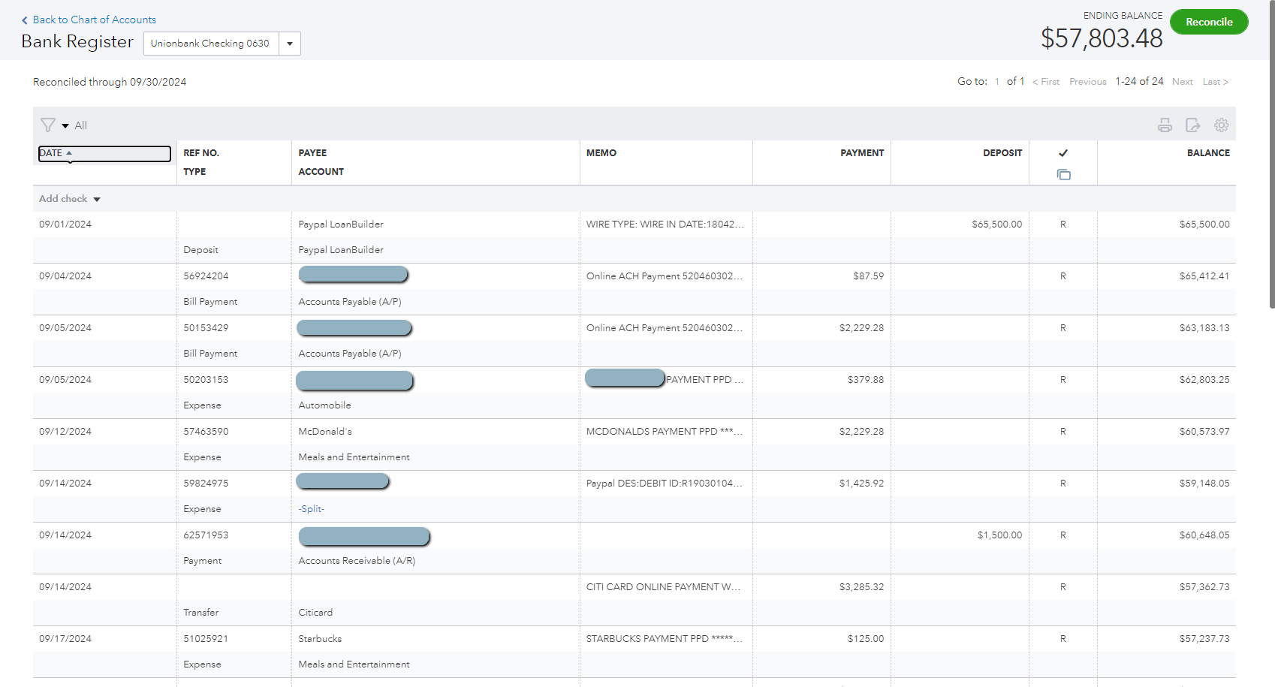The height and width of the screenshot is (687, 1275).
Task: Click the filter funnel icon
Action: click(48, 125)
